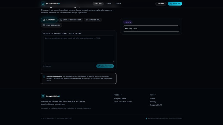Click the Confidential by design notice text
Screen dimensions: 223x125
[x=80, y=78]
